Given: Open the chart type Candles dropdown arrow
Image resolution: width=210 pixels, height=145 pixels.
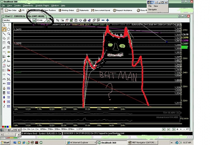Looking at the screenshot, I should tap(34, 20).
